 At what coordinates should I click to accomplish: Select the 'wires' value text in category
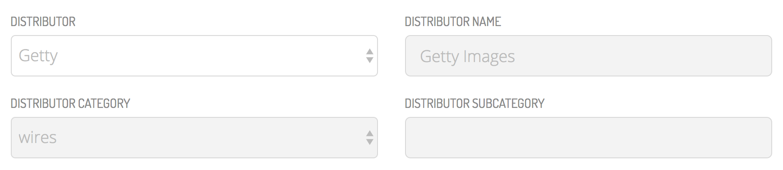pyautogui.click(x=37, y=138)
